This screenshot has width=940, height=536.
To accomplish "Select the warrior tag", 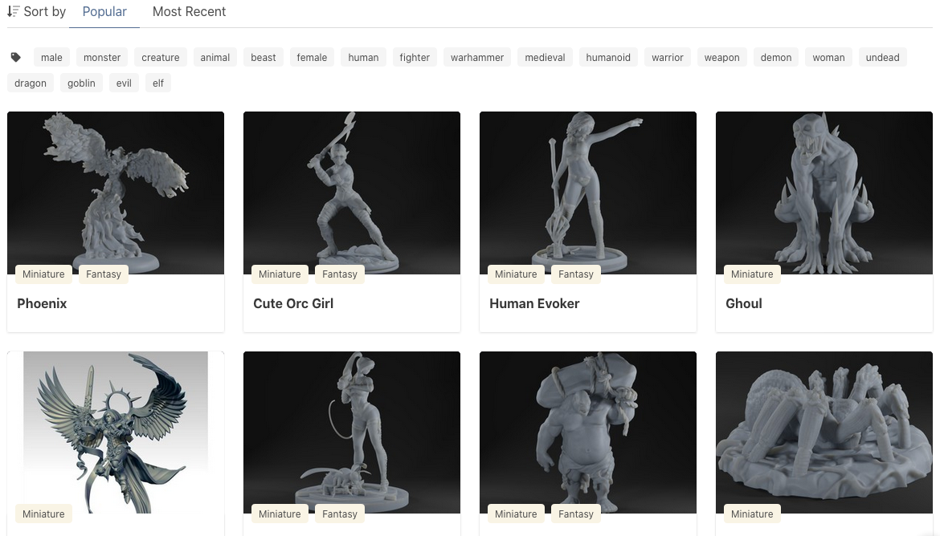I will [667, 58].
